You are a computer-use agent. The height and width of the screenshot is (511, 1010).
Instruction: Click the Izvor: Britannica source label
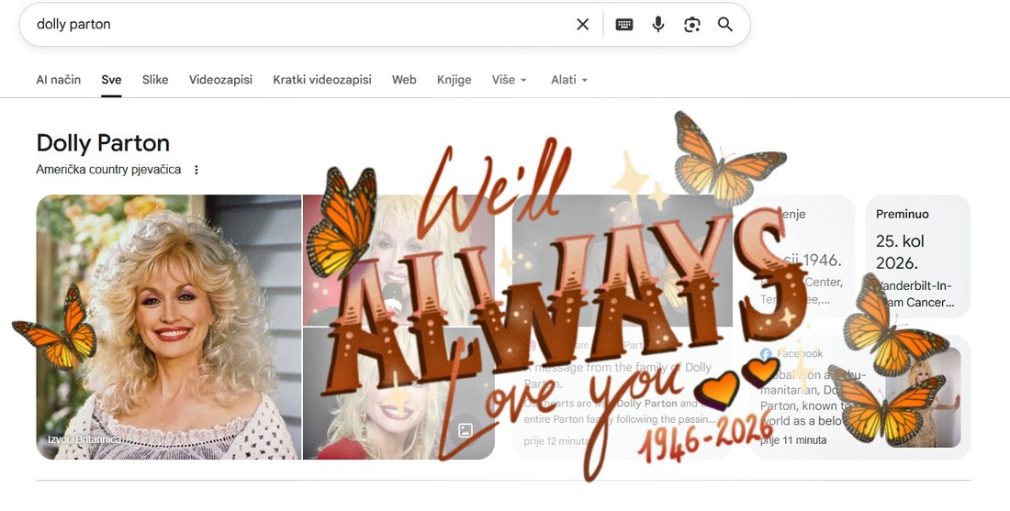[84, 439]
